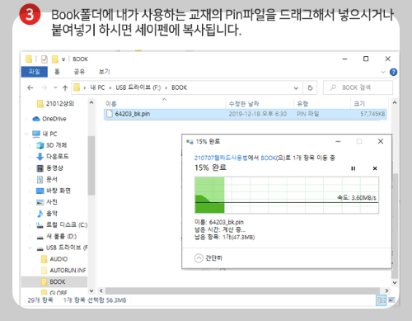The image size is (412, 321).
Task: Go up one folder level
Action: click(x=65, y=88)
